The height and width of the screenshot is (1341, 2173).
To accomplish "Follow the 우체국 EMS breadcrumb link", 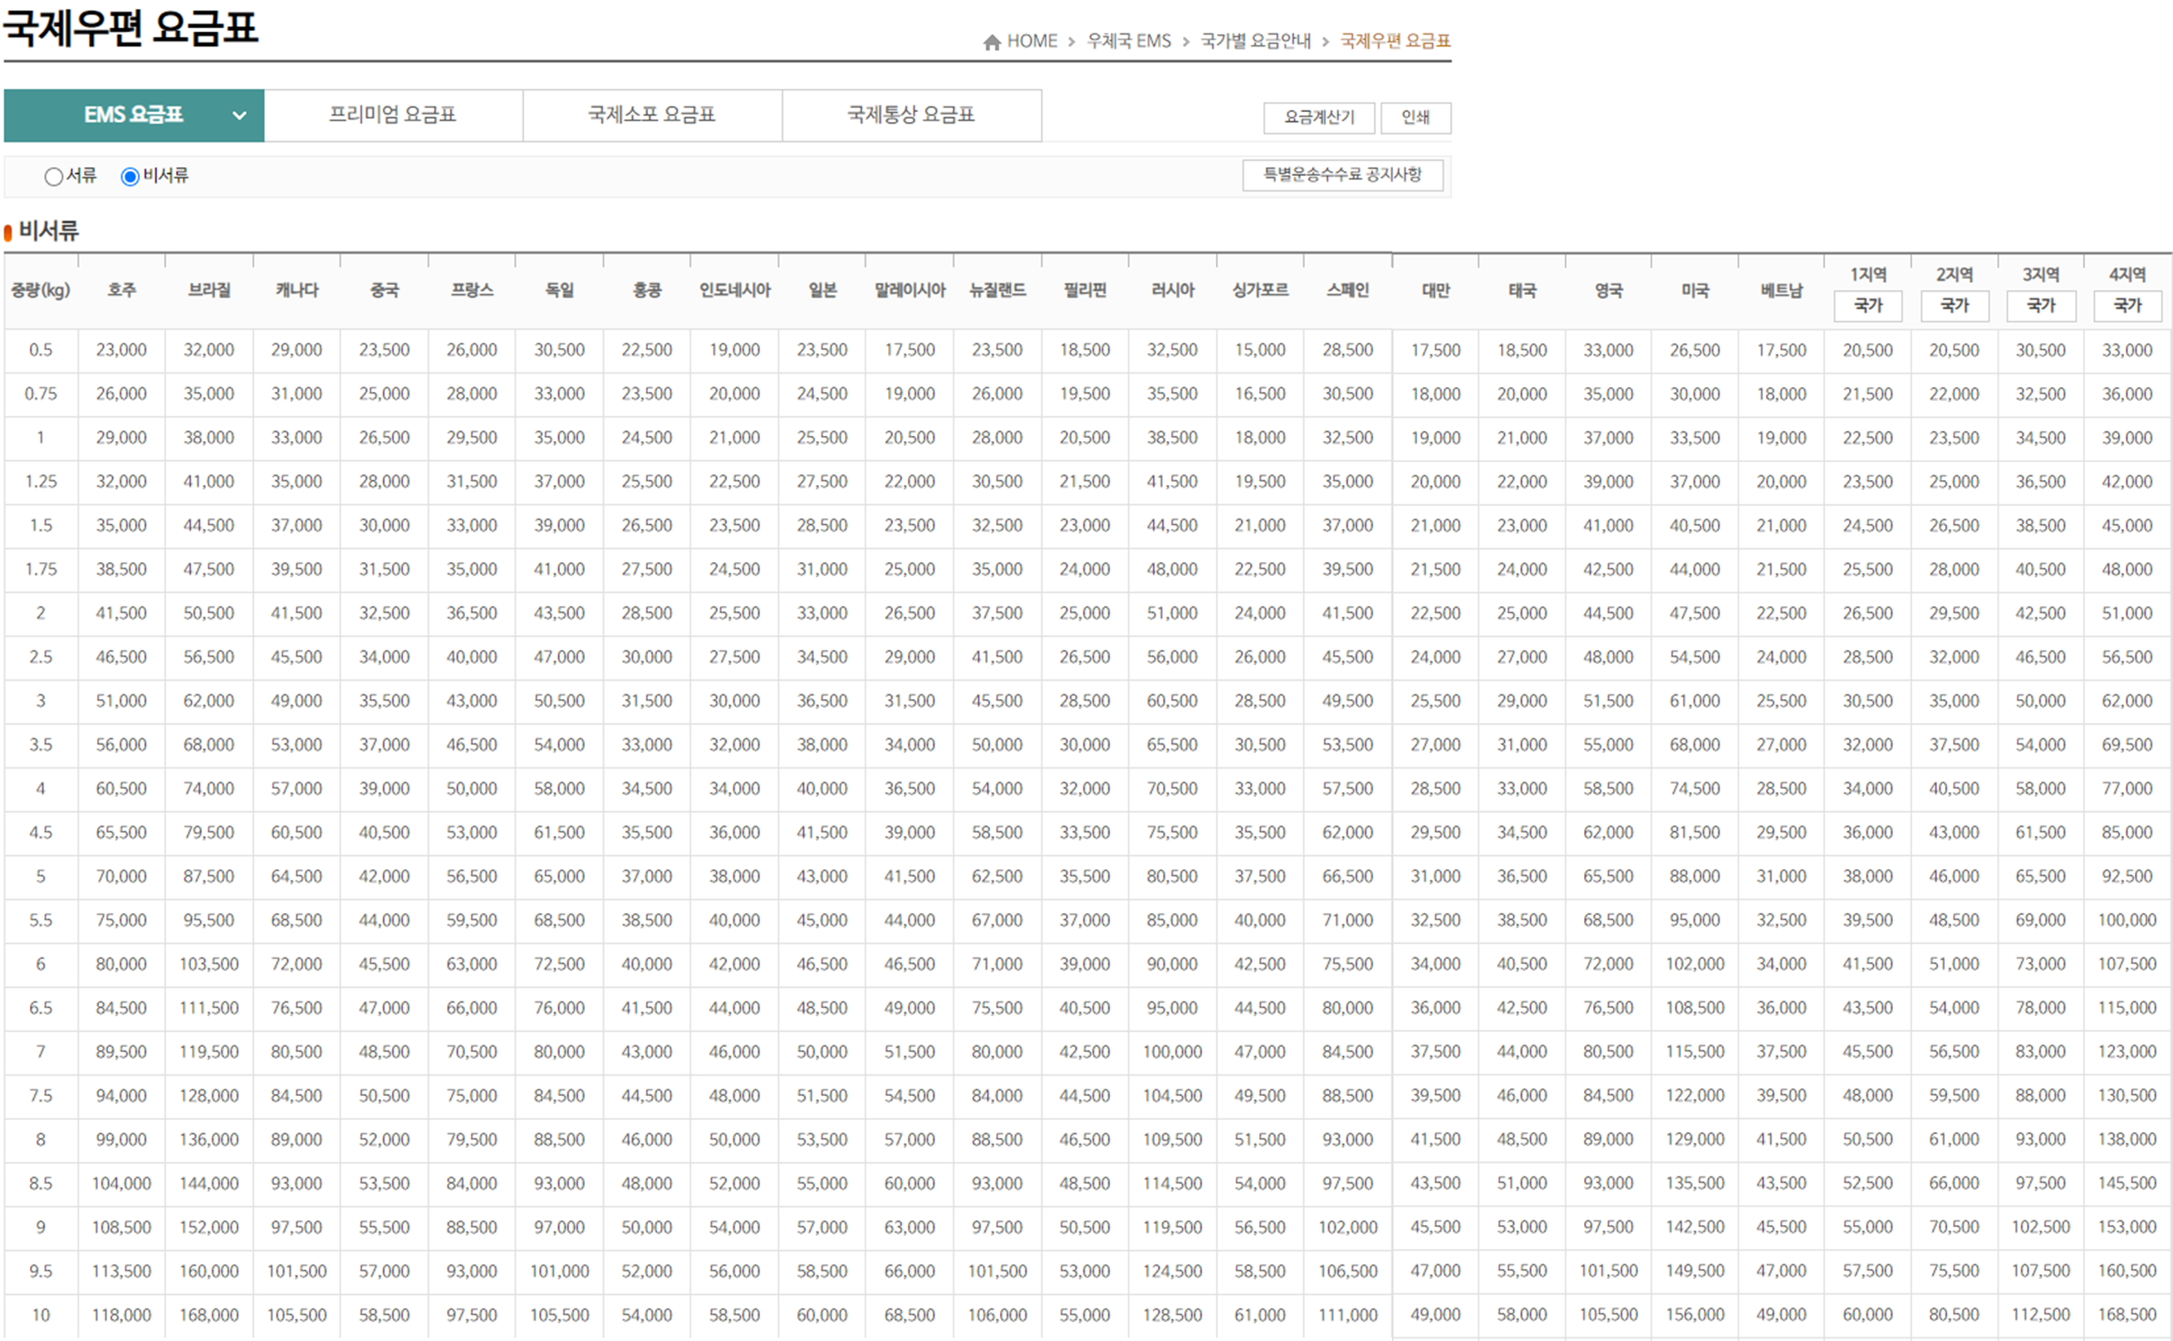I will pos(1129,41).
